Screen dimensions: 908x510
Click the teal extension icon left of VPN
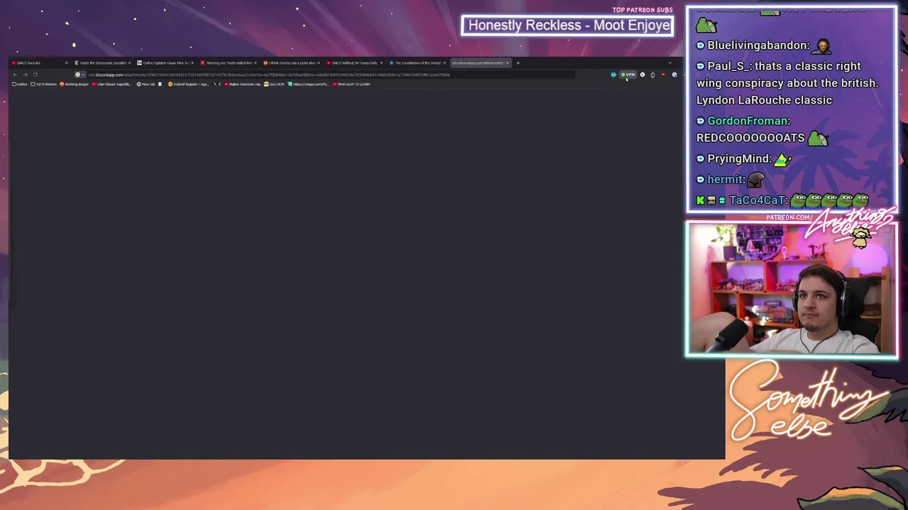coord(614,74)
